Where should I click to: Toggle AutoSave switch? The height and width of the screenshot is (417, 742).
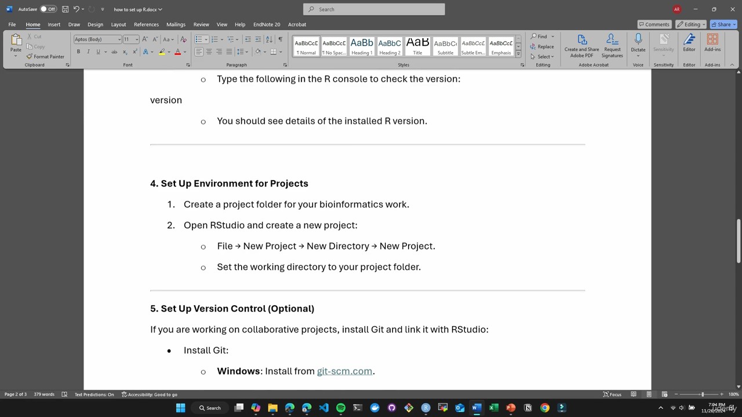click(x=48, y=9)
